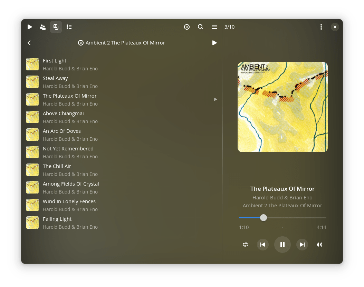Click the cover thumbnail next to The Chill Air
Screen dimensions: 364x287
(x=32, y=170)
